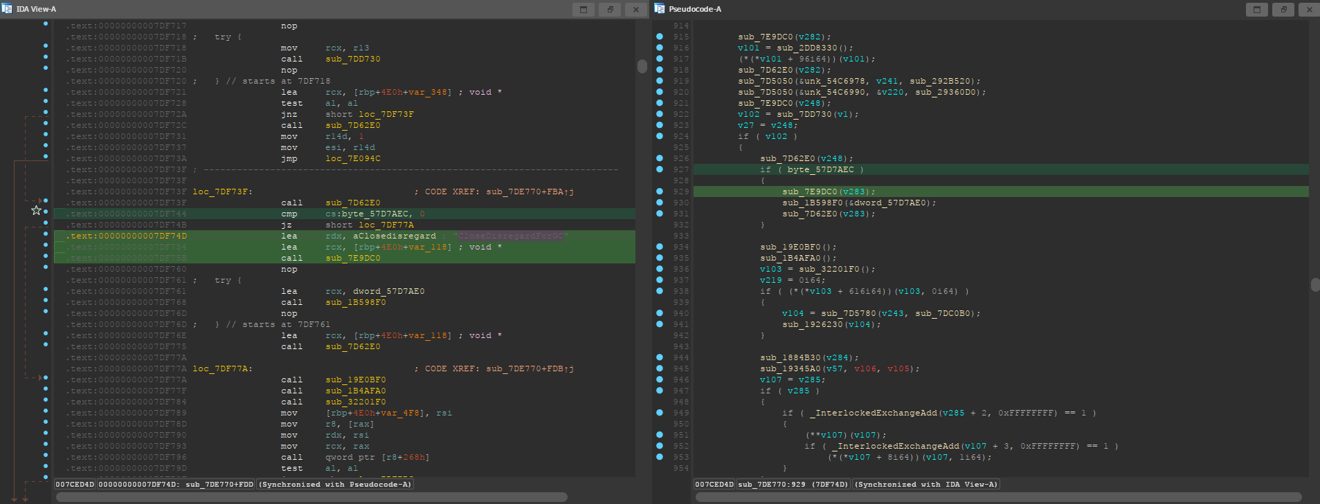This screenshot has height=504, width=1320.
Task: Click the IDA View-A panel icon
Action: point(7,9)
